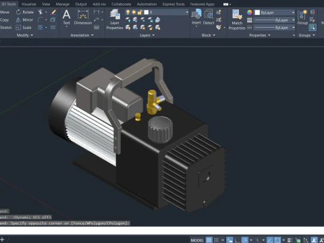
Task: Click the Edit block icon below Create
Action: (x=219, y=20)
